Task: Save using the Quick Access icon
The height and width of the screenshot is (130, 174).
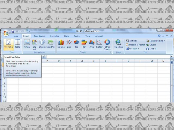Action: pos(13,32)
